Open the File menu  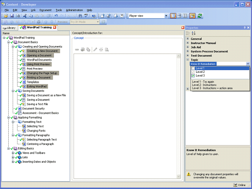pyautogui.click(x=7, y=10)
